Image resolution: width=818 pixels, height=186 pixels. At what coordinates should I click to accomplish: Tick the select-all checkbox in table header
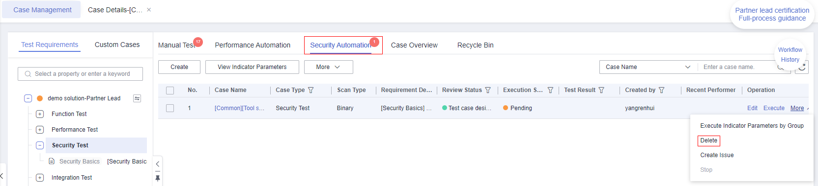pyautogui.click(x=170, y=91)
